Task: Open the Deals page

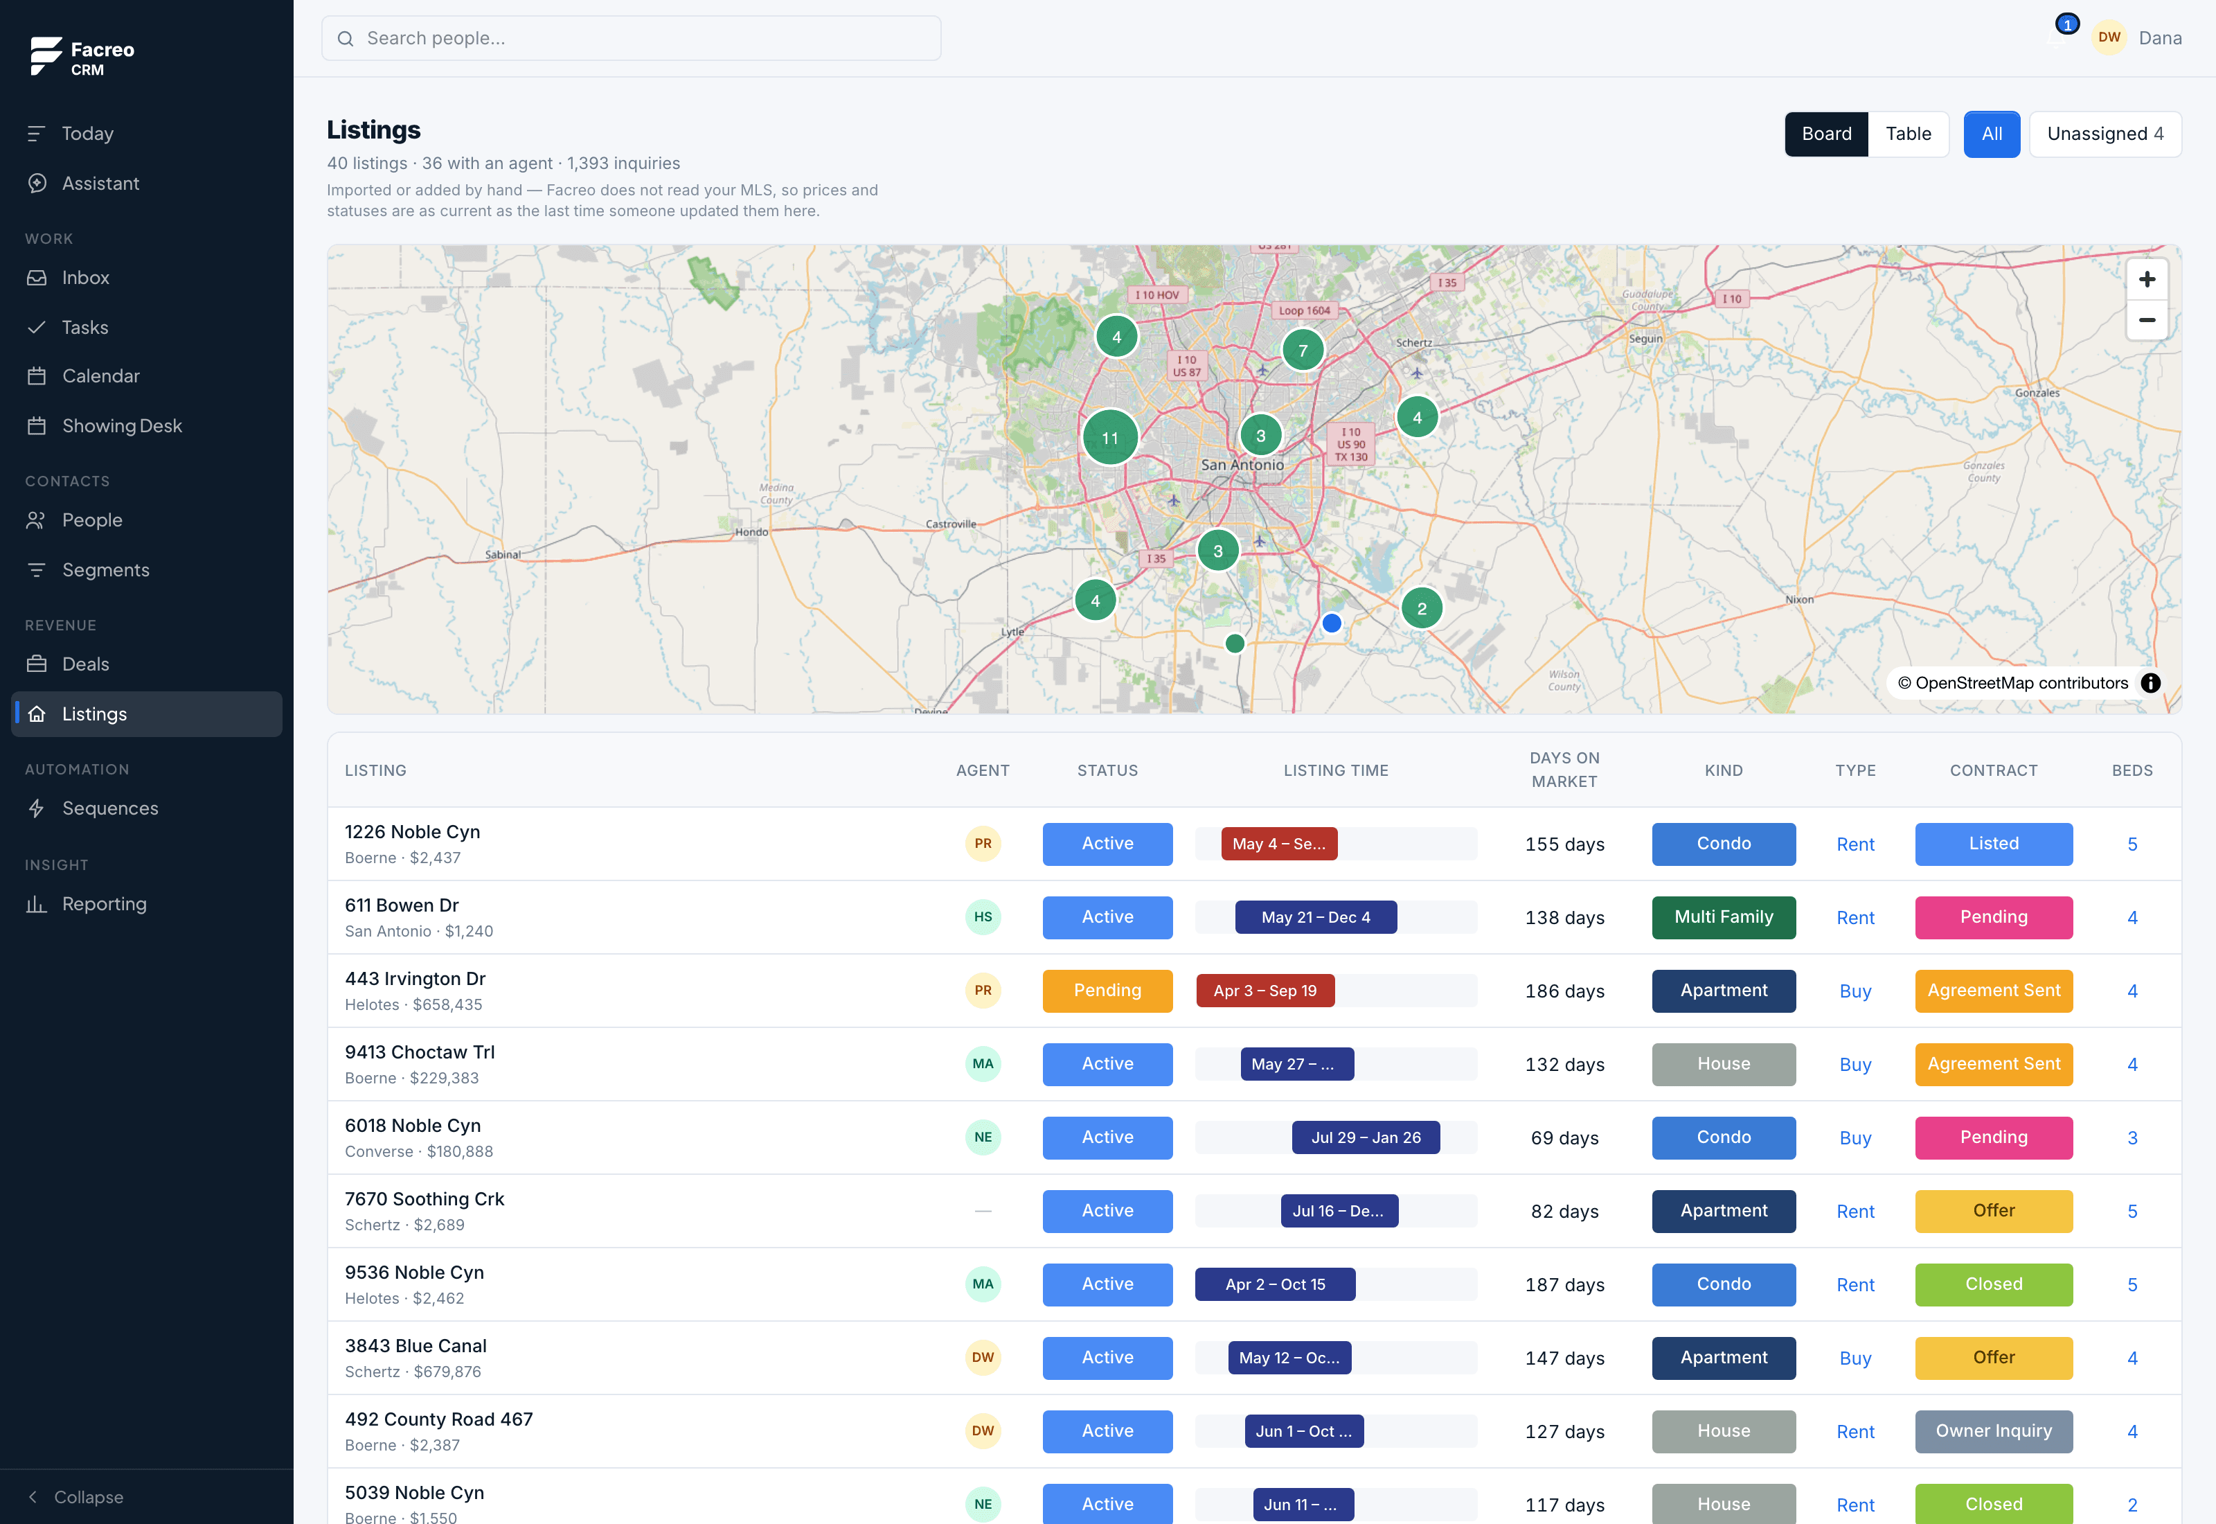Action: tap(146, 664)
